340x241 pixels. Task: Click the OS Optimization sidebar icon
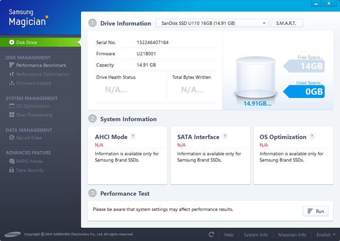pyautogui.click(x=12, y=106)
